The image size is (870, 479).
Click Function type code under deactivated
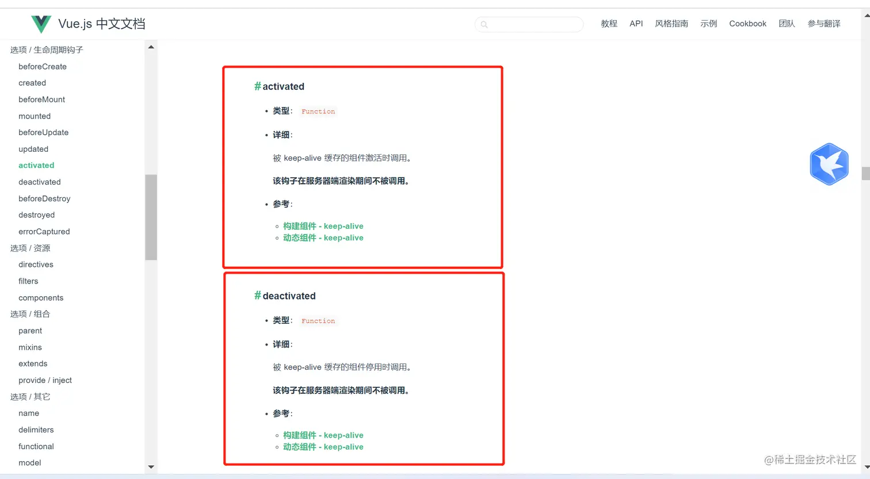(318, 321)
